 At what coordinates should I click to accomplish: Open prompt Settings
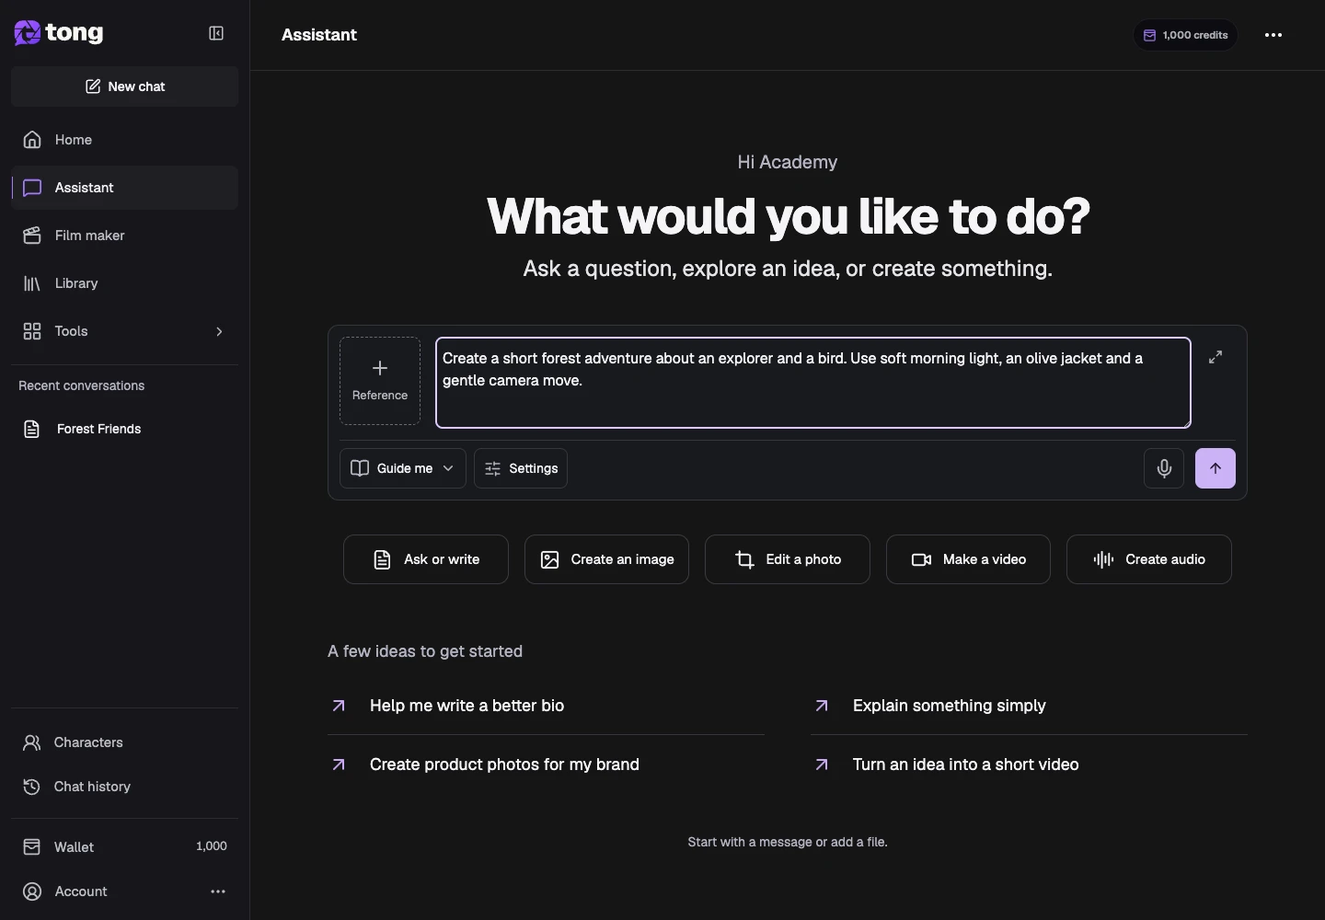[x=521, y=468]
